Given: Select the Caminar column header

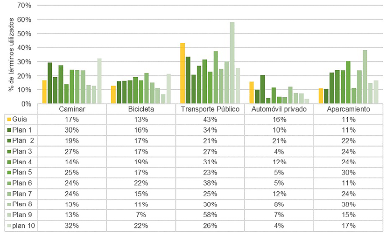Looking at the screenshot, I should coord(72,108).
